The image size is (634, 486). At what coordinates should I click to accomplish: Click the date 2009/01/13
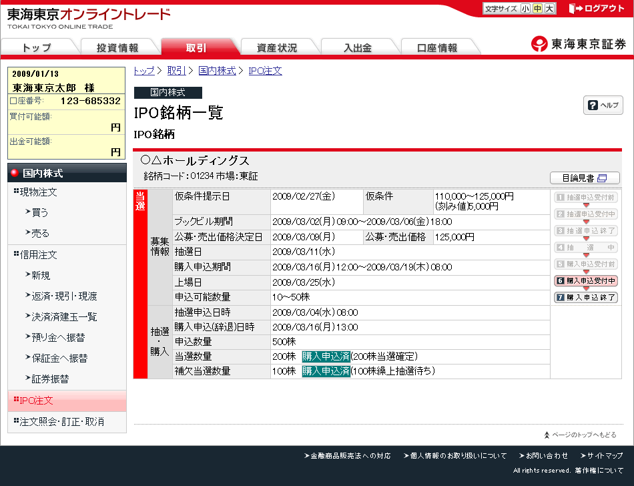click(x=35, y=74)
